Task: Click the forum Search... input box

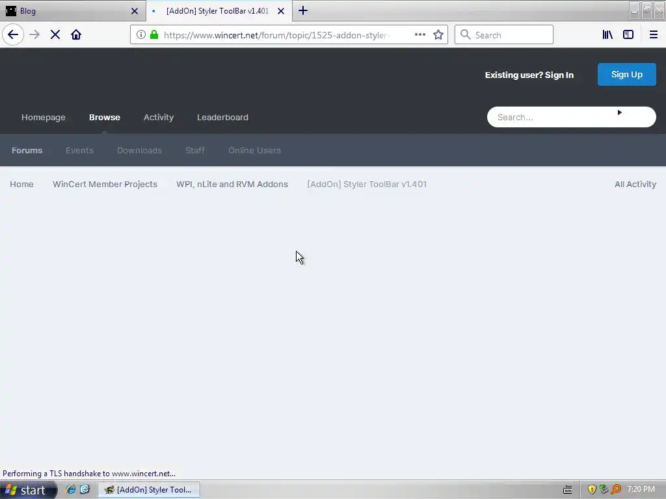Action: pos(571,117)
